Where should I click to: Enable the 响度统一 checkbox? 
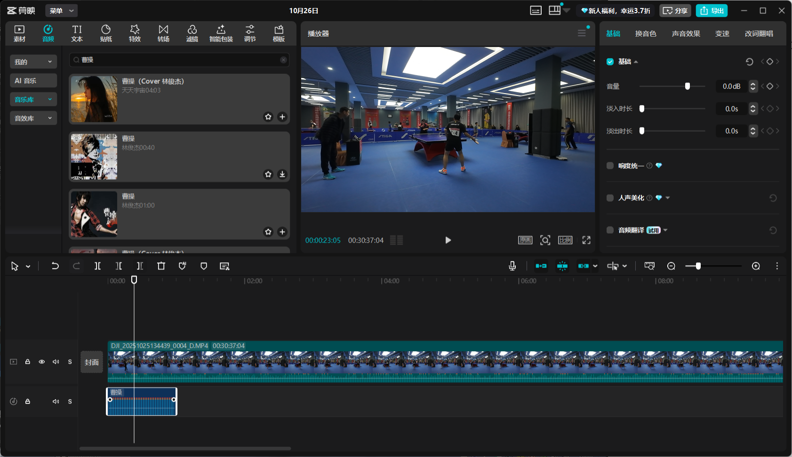click(610, 165)
